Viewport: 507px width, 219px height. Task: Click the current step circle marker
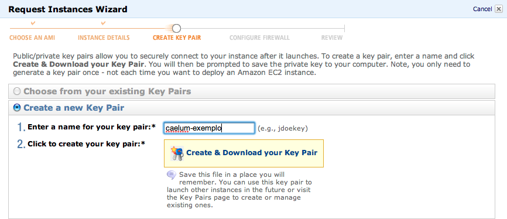[x=176, y=29]
